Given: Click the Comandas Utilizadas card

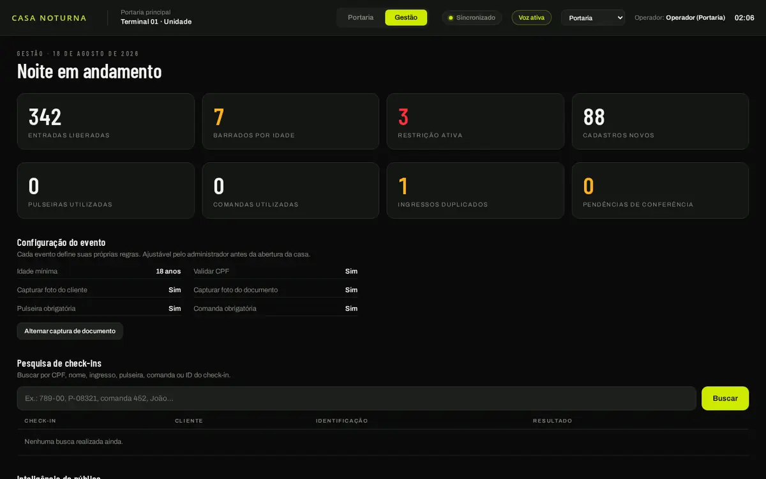Looking at the screenshot, I should (x=290, y=190).
